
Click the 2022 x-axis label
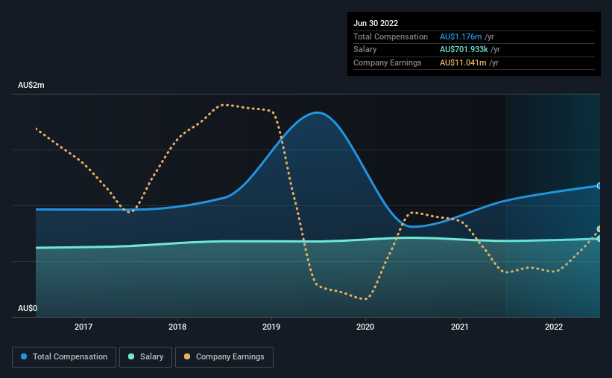click(x=554, y=327)
